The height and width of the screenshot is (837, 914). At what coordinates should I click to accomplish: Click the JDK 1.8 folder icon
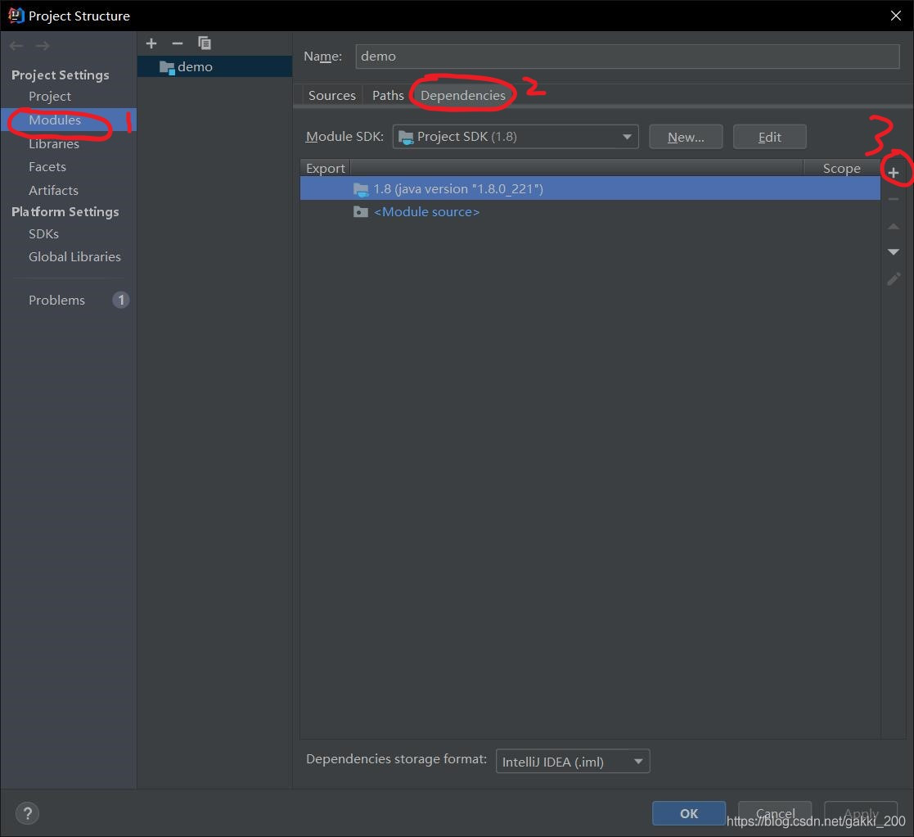pos(361,189)
